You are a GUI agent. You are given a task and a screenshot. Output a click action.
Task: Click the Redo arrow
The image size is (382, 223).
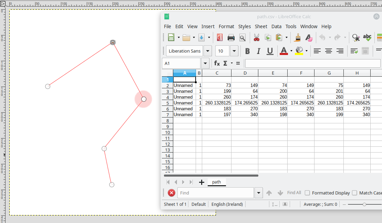click(x=338, y=37)
